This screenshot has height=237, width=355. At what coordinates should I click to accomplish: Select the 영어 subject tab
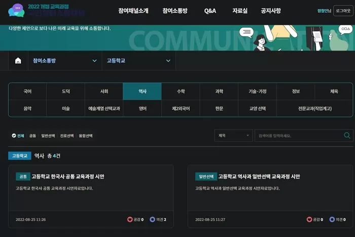pyautogui.click(x=143, y=109)
